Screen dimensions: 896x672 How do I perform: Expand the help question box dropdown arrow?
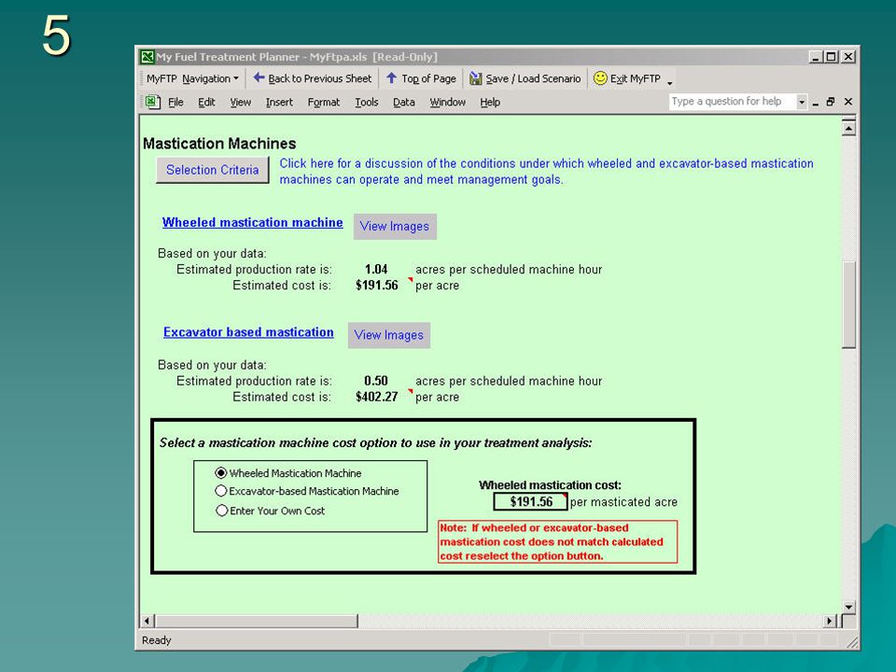[x=801, y=102]
